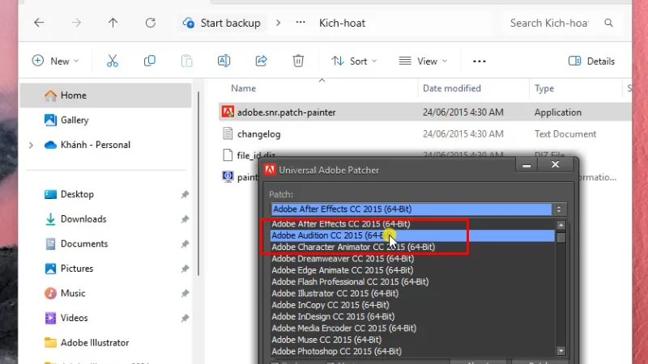Click Start backup in address bar
The height and width of the screenshot is (364, 648).
pos(222,23)
